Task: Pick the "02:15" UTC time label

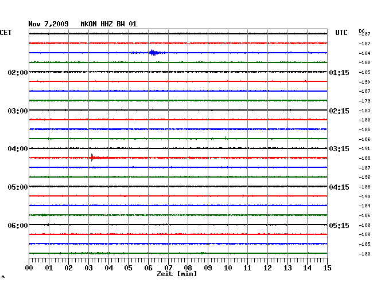Action: (x=339, y=111)
